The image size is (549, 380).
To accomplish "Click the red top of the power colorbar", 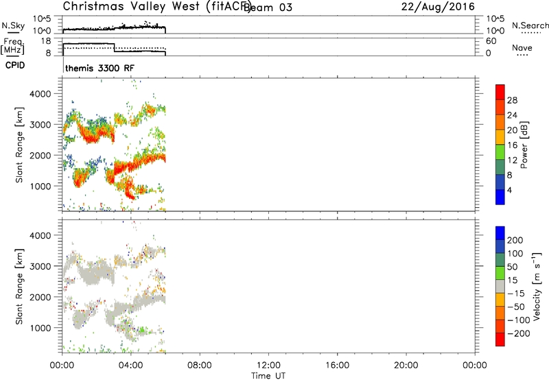I will pyautogui.click(x=500, y=92).
